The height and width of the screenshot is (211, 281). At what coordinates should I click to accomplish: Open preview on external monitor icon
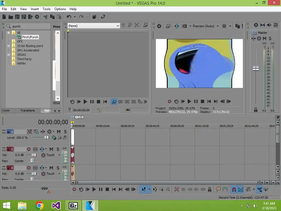168,26
